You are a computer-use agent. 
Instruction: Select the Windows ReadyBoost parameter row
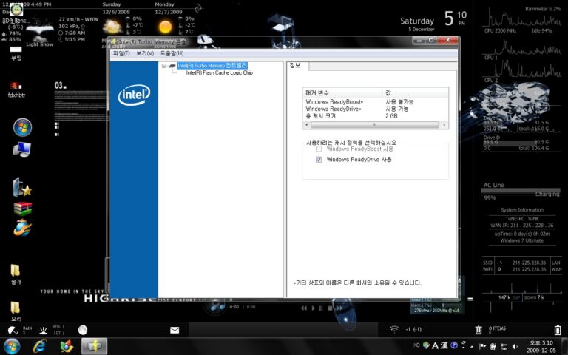coord(375,102)
